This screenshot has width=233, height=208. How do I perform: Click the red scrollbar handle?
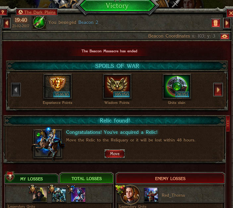tap(228, 123)
